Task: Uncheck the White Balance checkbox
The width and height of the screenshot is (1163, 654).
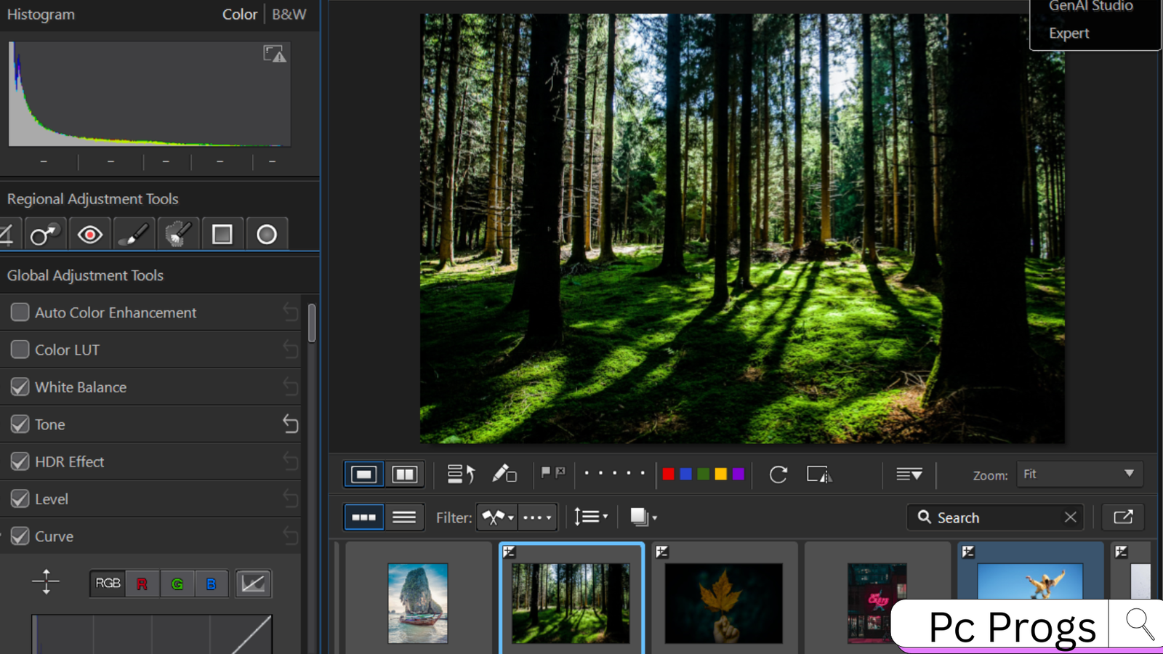Action: [x=20, y=387]
